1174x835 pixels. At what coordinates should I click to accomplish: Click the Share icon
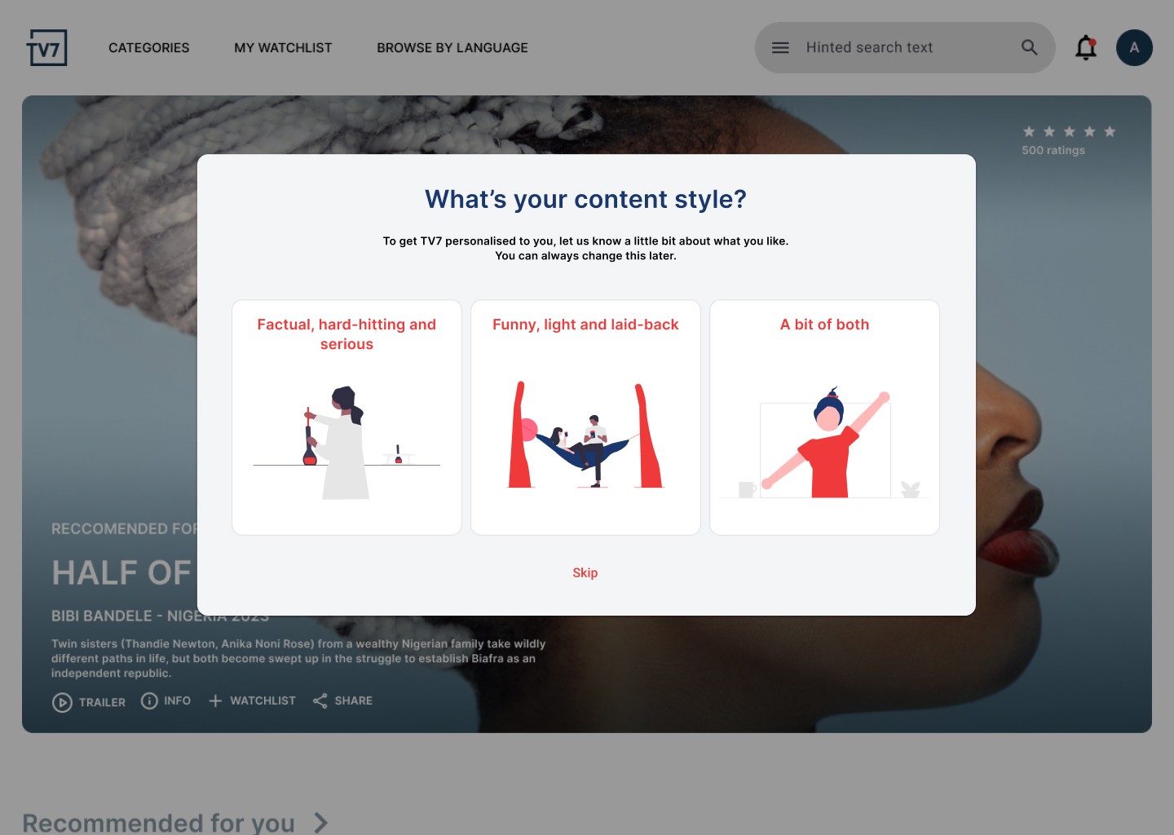(x=320, y=700)
